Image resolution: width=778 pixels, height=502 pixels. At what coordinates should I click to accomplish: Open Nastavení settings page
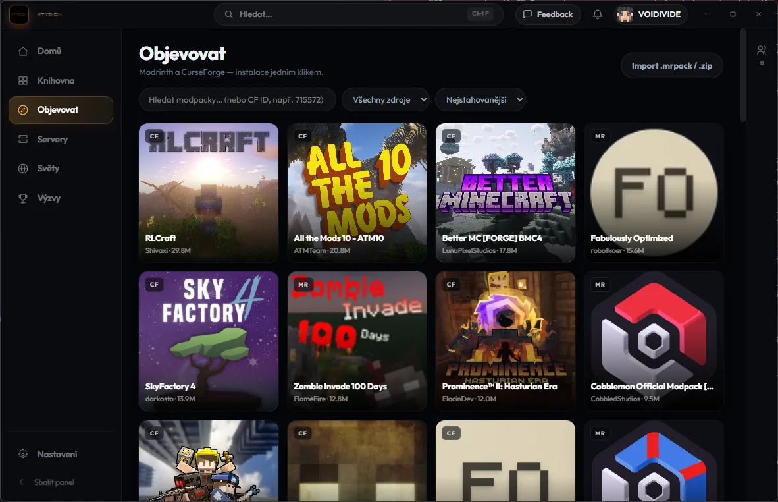tap(61, 454)
